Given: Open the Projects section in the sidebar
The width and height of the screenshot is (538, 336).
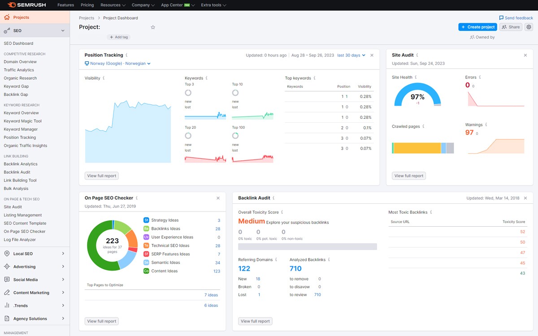Looking at the screenshot, I should pos(19,17).
